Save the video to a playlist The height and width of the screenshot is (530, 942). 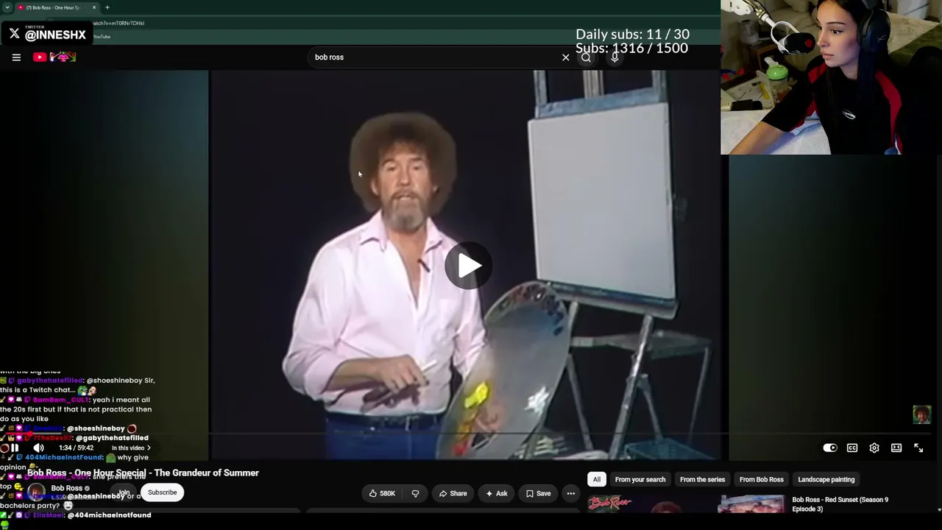click(537, 493)
